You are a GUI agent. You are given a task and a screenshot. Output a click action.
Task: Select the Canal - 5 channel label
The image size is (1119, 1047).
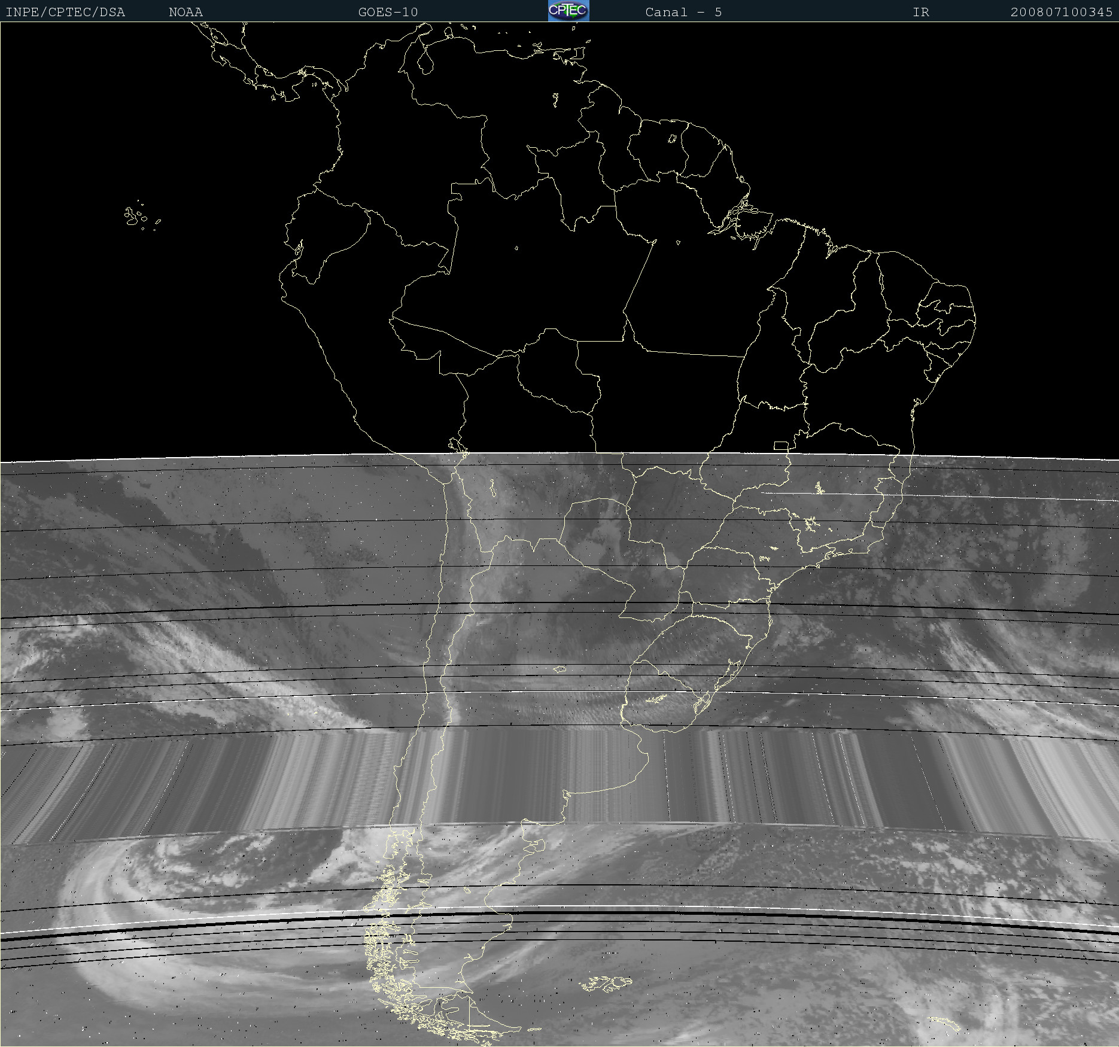683,12
